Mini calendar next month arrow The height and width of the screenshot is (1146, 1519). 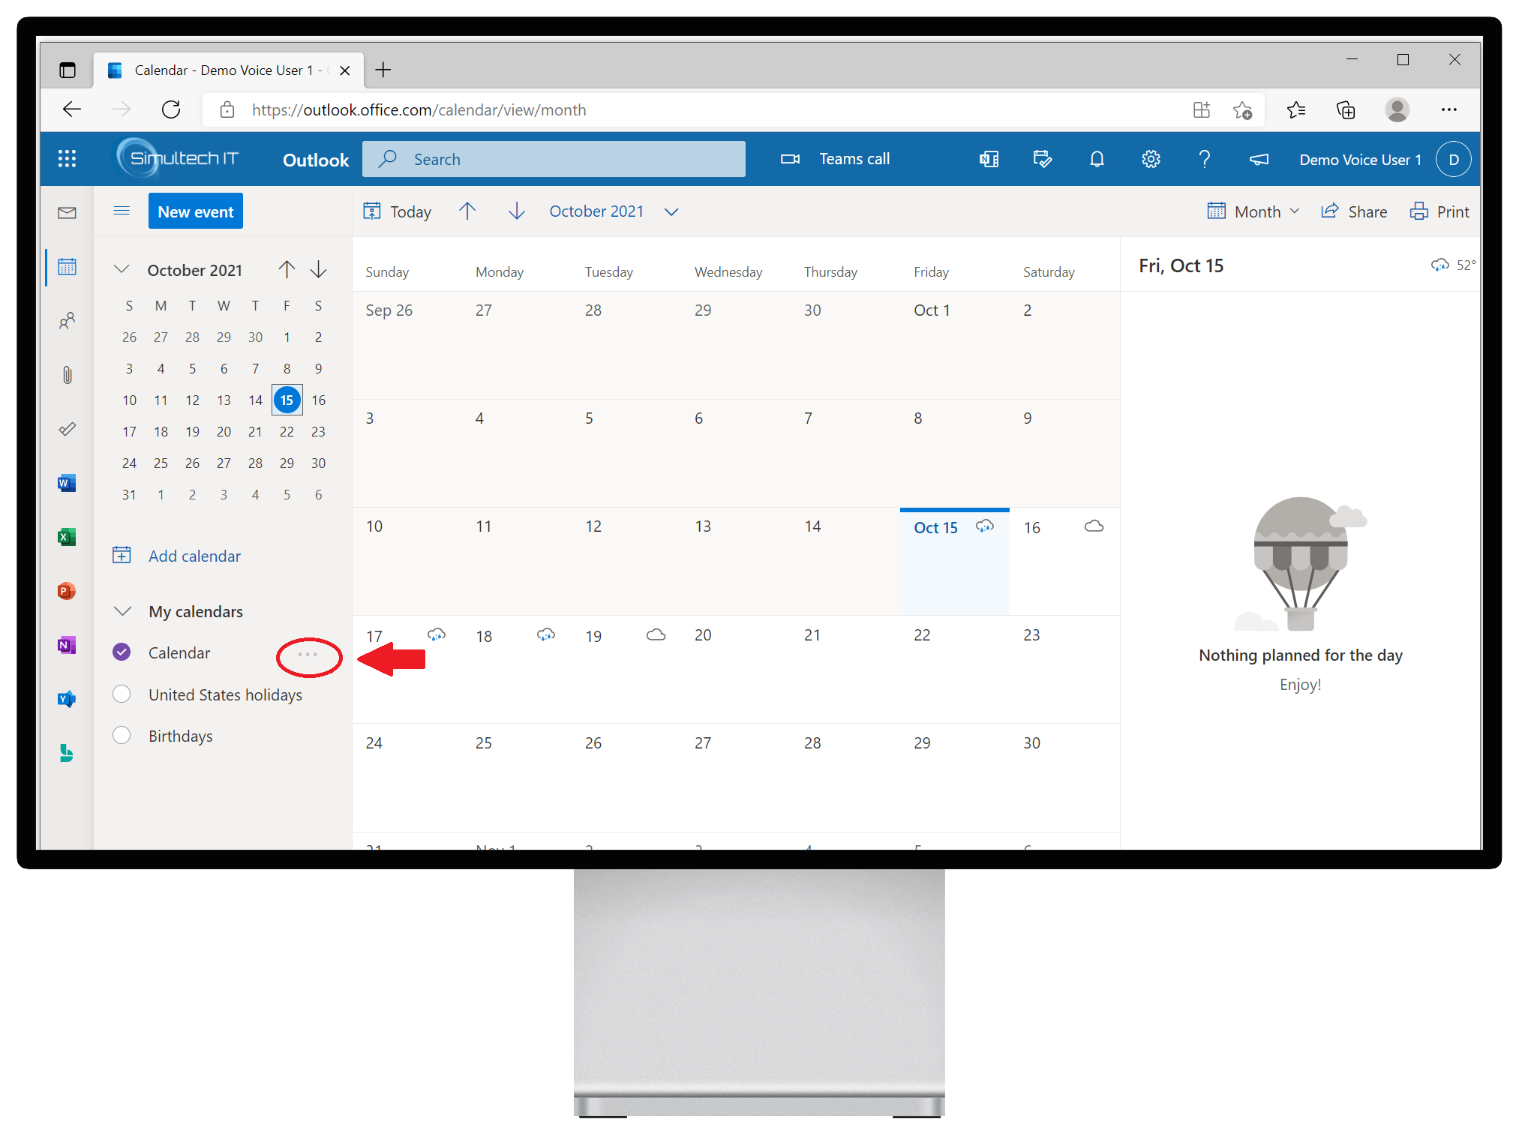pyautogui.click(x=319, y=269)
